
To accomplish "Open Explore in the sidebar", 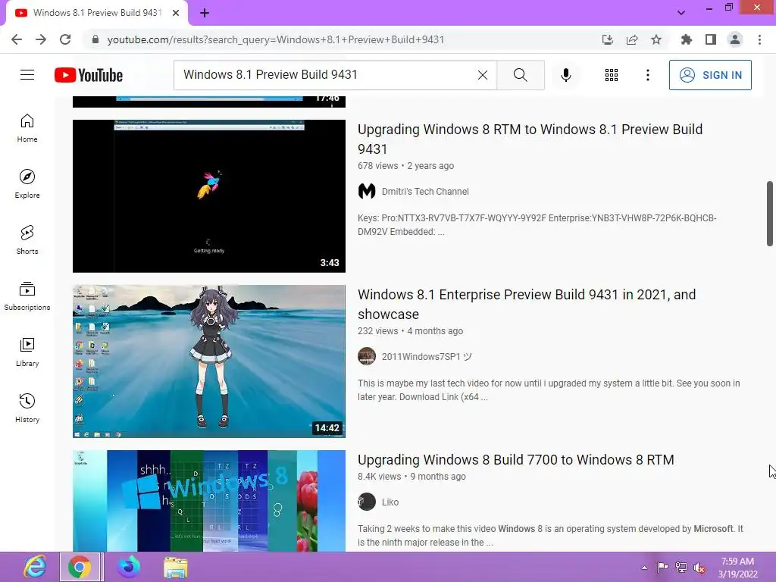I will [x=27, y=184].
